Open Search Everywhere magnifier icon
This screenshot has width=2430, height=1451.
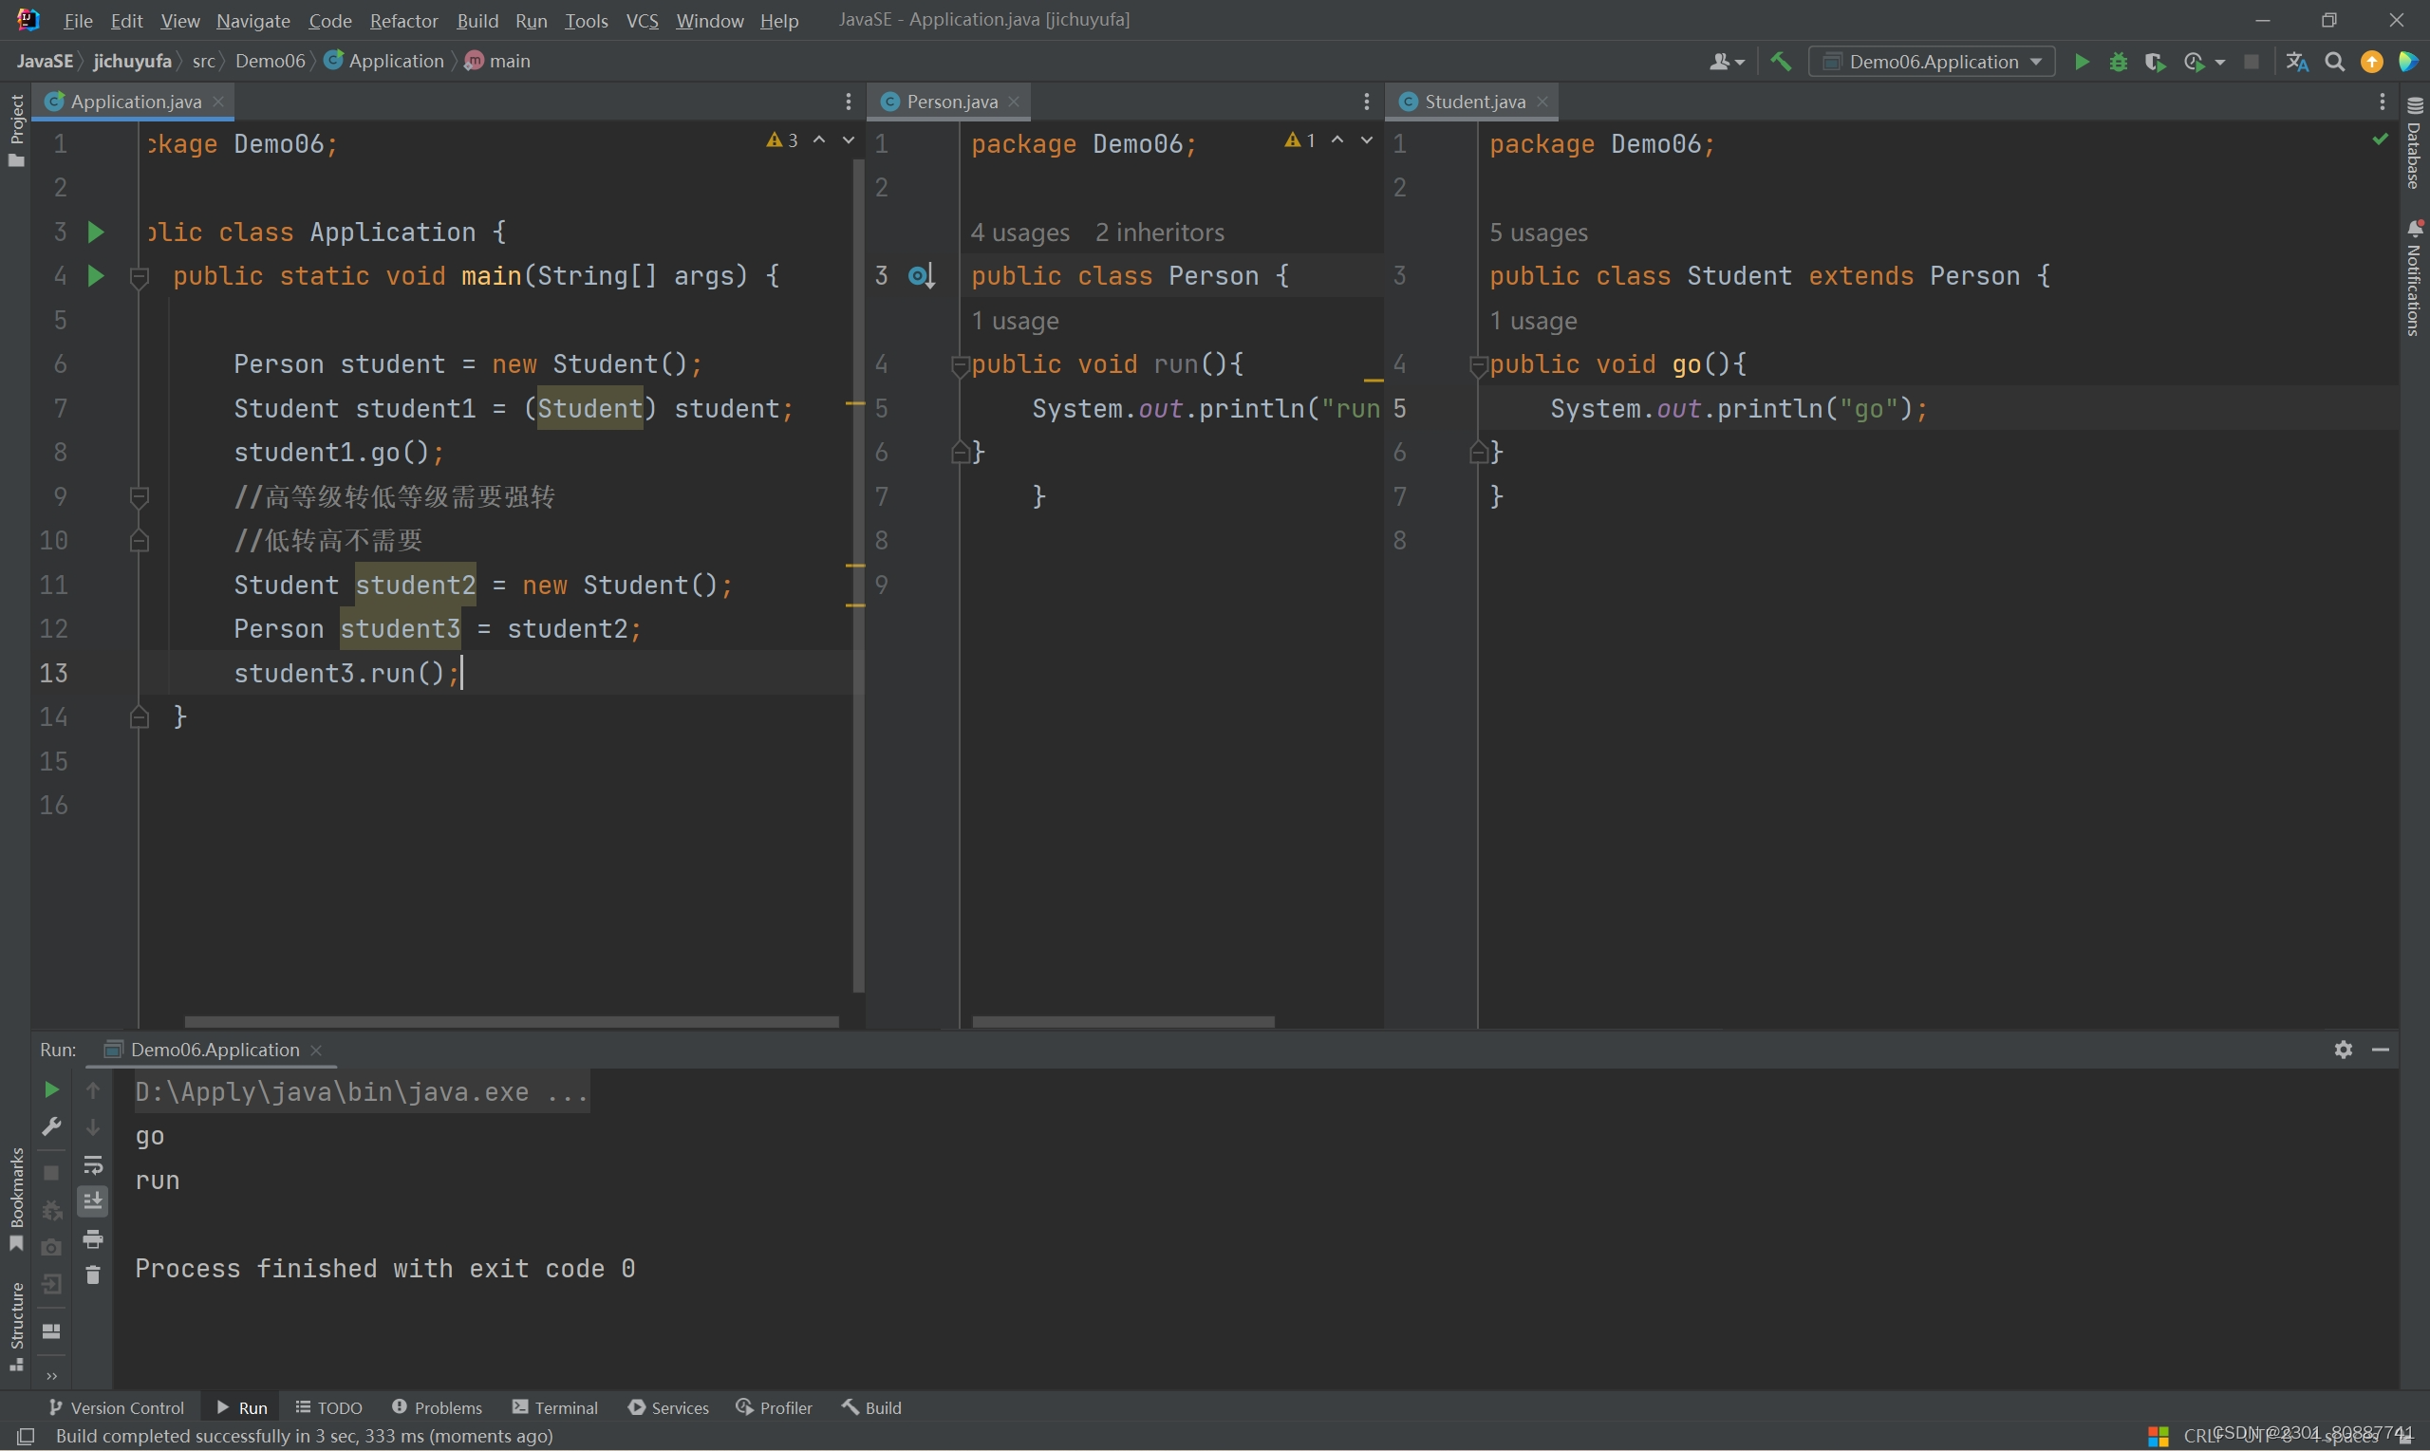2334,62
